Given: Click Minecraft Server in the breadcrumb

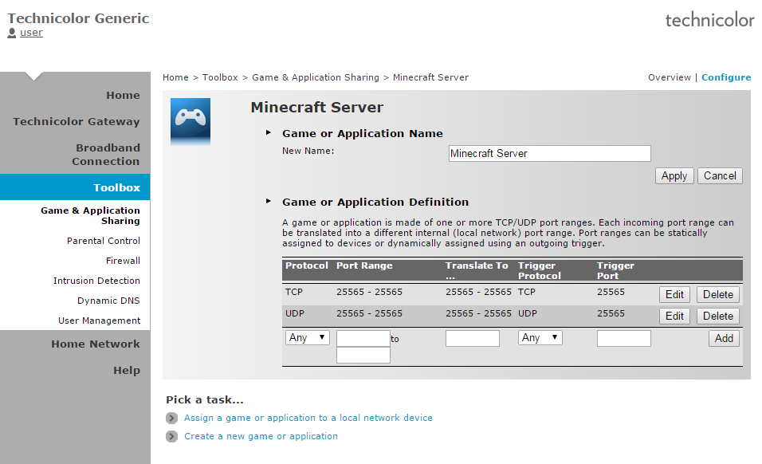Looking at the screenshot, I should coord(430,77).
